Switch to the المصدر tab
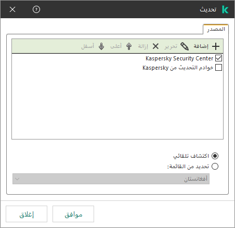 click(216, 29)
